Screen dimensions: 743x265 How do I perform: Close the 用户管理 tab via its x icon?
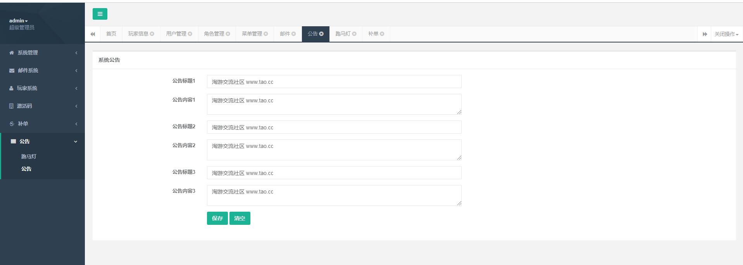click(x=190, y=34)
